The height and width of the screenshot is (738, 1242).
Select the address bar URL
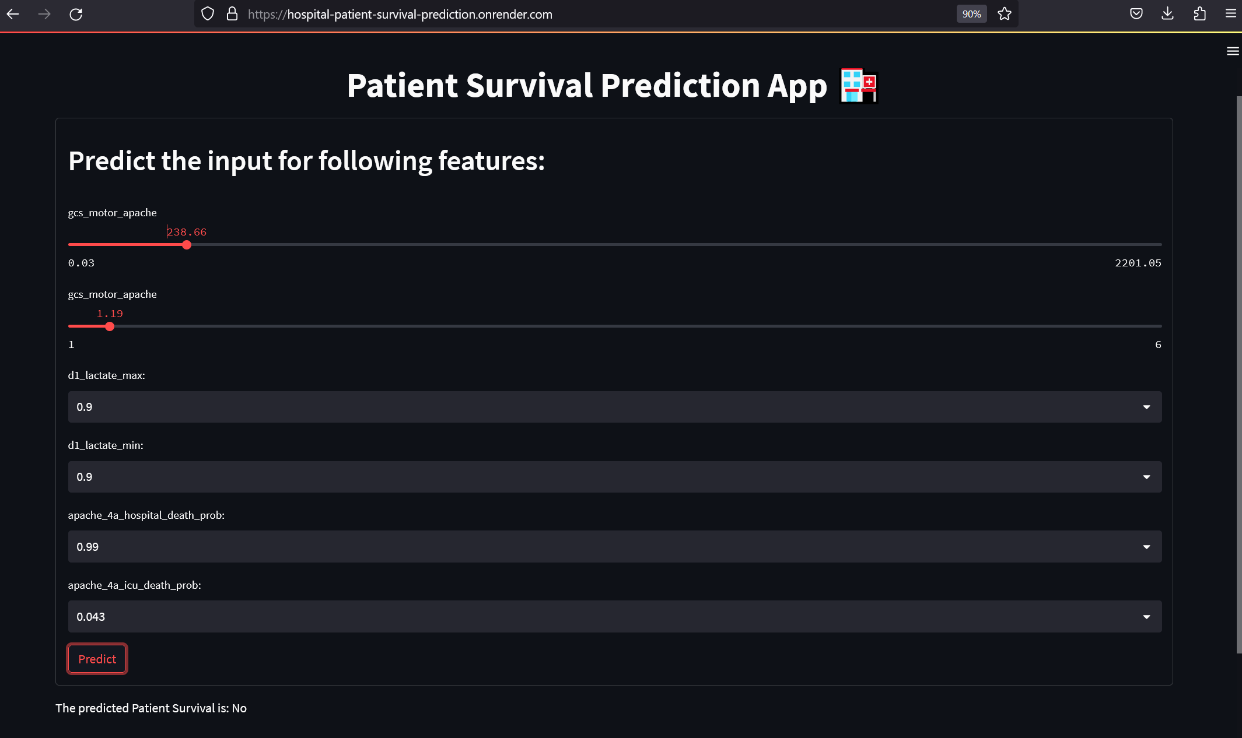399,14
